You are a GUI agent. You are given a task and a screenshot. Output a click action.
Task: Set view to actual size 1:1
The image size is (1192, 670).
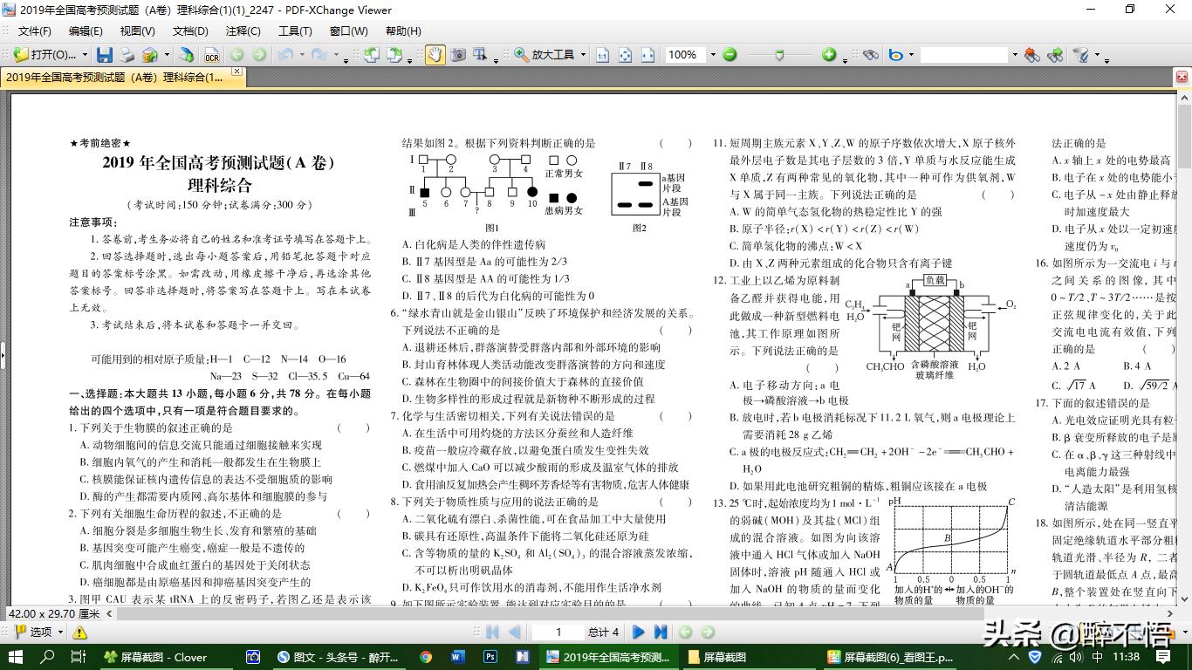602,55
